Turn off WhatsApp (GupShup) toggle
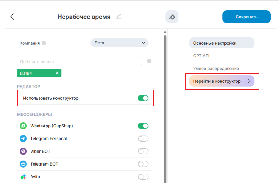 click(x=143, y=126)
